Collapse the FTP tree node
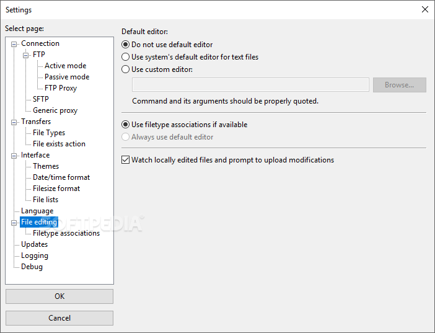435x333 pixels. (25, 55)
